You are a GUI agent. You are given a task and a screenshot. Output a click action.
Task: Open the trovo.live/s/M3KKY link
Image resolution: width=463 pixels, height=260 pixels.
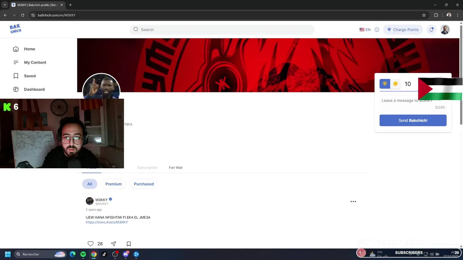tap(107, 222)
